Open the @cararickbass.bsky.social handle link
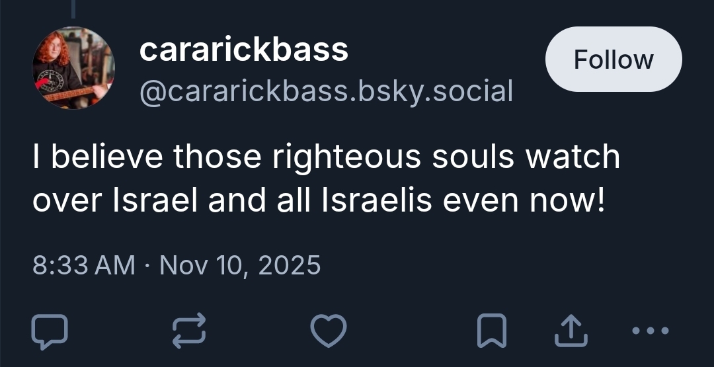This screenshot has width=714, height=367. [x=325, y=91]
